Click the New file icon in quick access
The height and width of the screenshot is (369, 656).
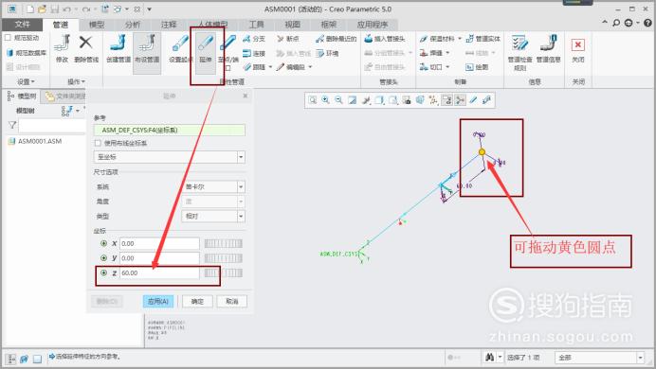click(30, 9)
